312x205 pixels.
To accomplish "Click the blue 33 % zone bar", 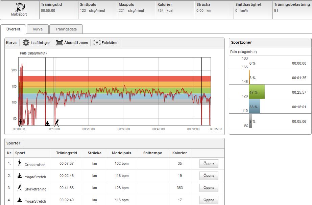I will (x=255, y=106).
